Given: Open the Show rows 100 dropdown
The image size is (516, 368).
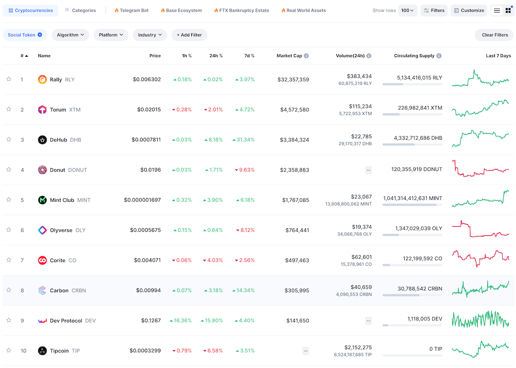Looking at the screenshot, I should click(x=407, y=11).
